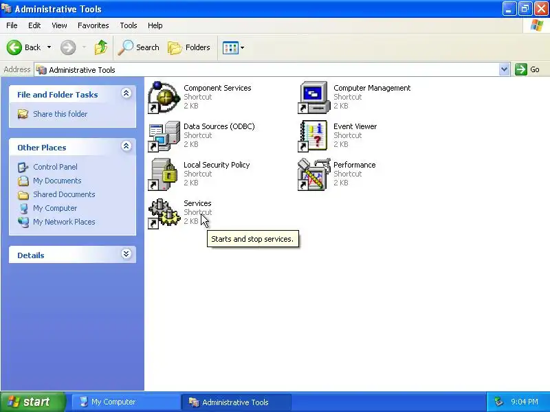Select the Services label text
Screen dimensions: 550x412
197,203
